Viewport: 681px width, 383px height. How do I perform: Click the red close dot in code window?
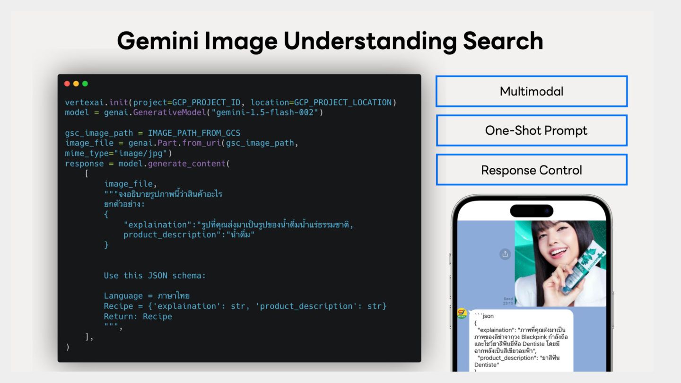[67, 84]
